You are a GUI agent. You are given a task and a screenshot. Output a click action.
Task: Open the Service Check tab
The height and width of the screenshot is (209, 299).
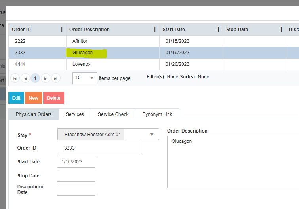113,114
